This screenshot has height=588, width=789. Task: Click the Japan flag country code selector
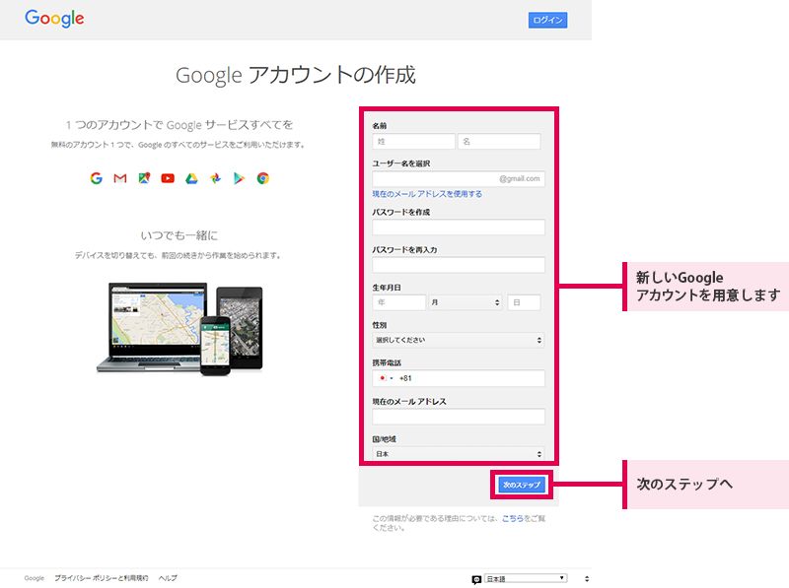coord(386,378)
